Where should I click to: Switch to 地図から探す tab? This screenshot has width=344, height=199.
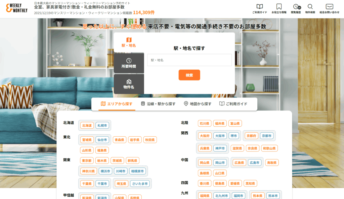(x=198, y=104)
